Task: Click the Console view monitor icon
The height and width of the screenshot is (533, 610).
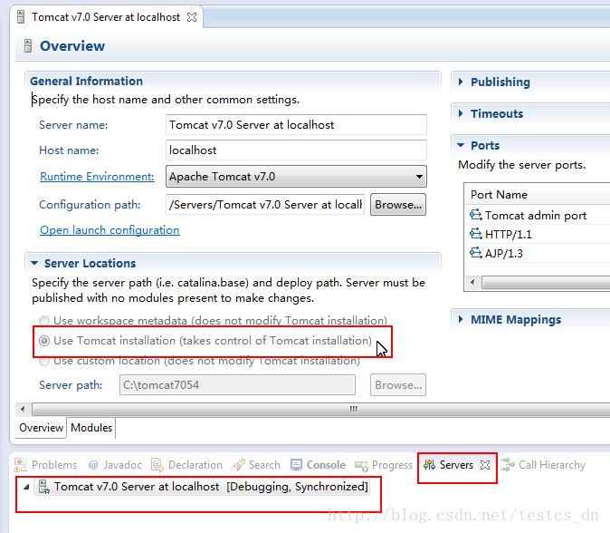Action: pyautogui.click(x=297, y=465)
